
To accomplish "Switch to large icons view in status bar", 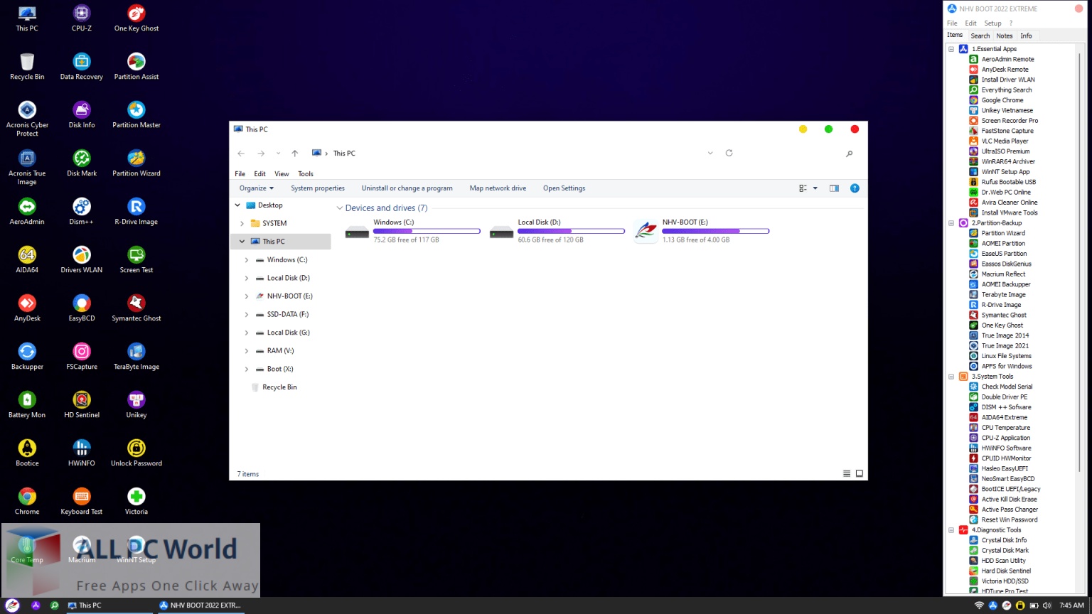I will point(860,474).
